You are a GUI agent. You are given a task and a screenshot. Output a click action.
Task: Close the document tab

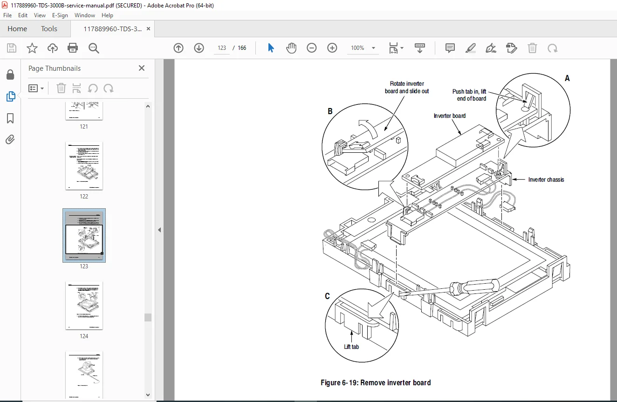click(148, 29)
